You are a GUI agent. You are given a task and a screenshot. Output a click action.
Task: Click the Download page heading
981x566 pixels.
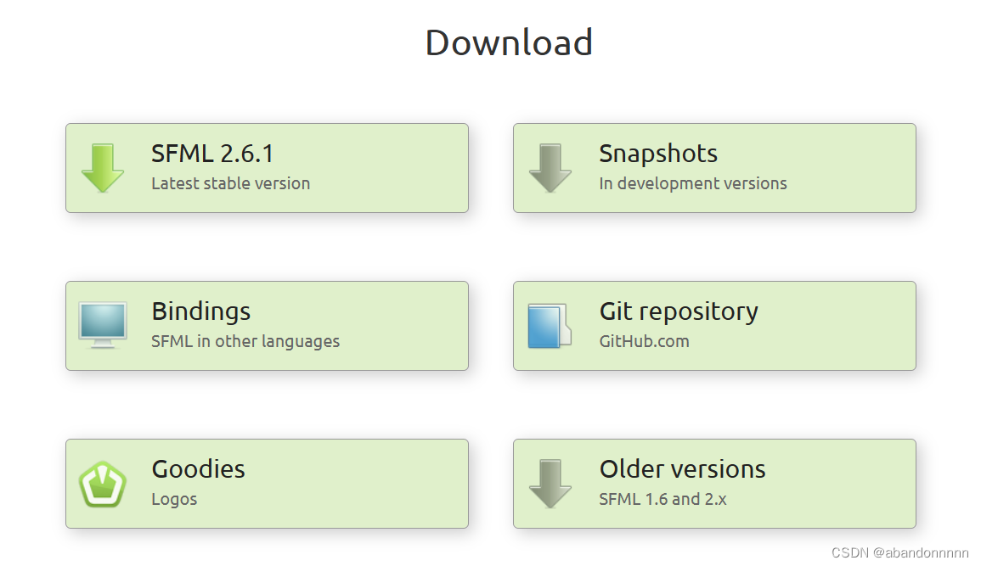[x=509, y=42]
